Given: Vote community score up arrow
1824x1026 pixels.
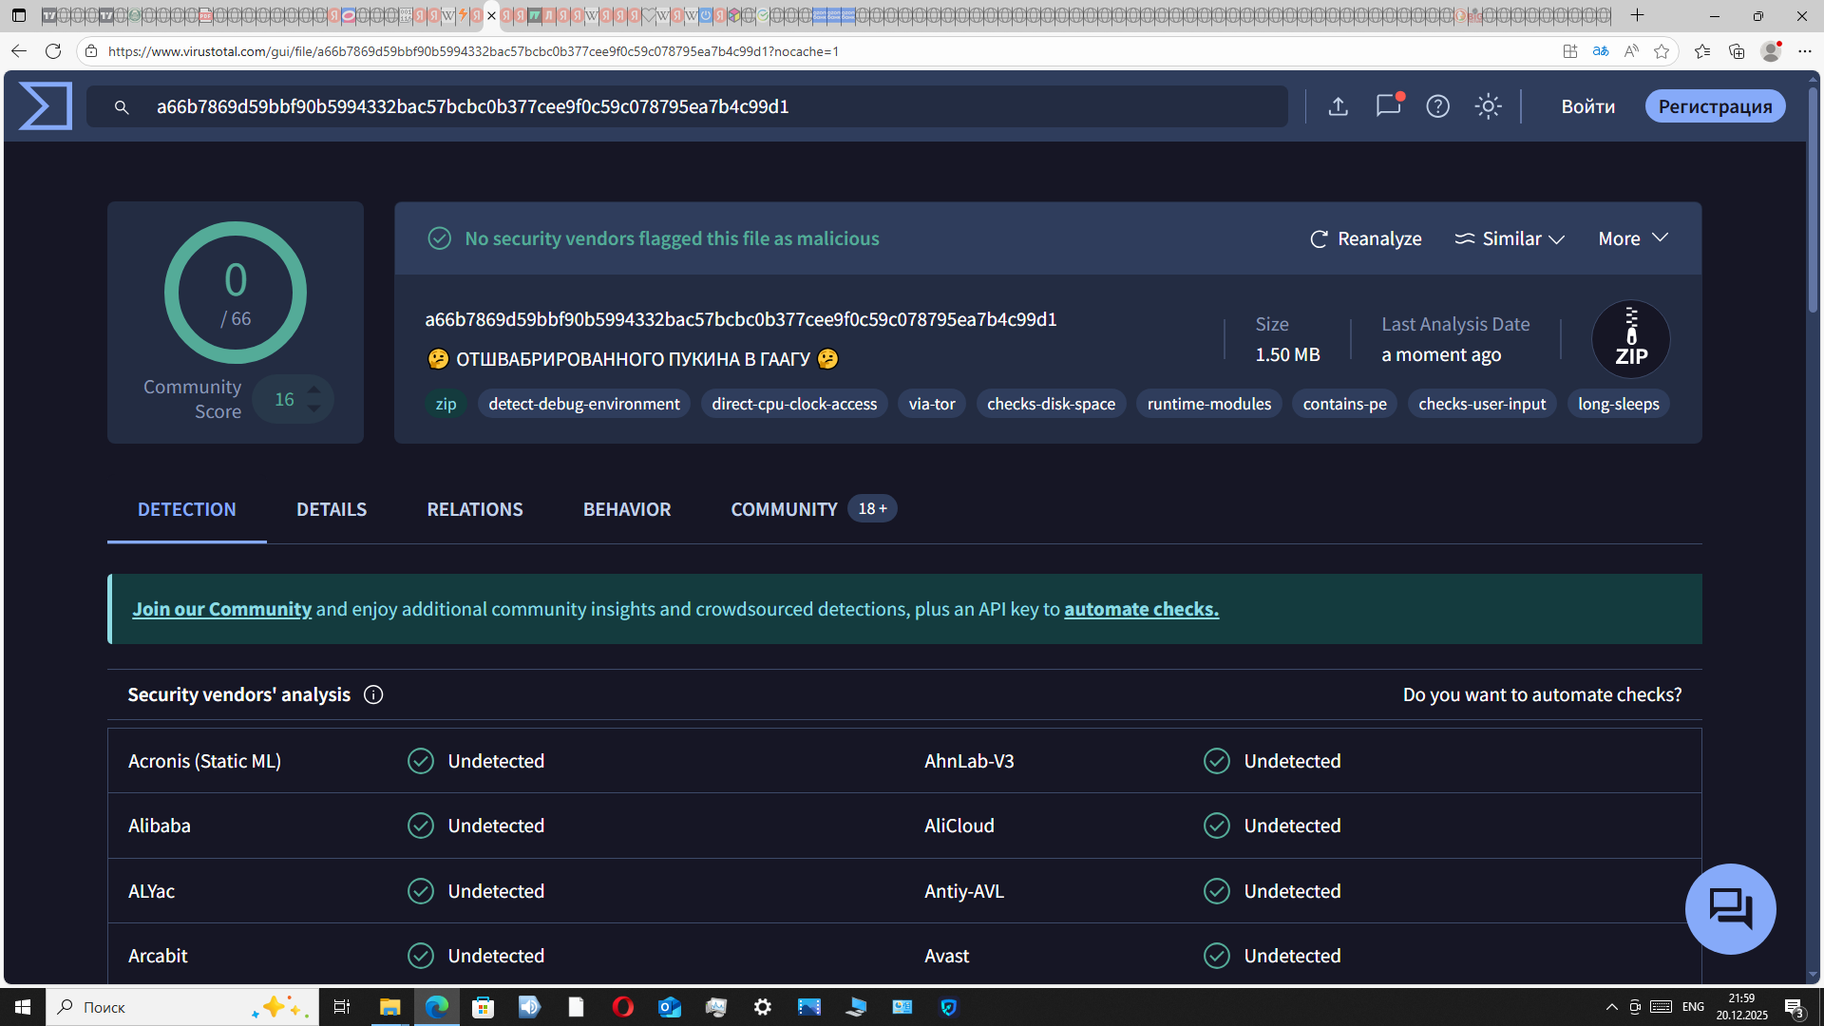Looking at the screenshot, I should 314,389.
